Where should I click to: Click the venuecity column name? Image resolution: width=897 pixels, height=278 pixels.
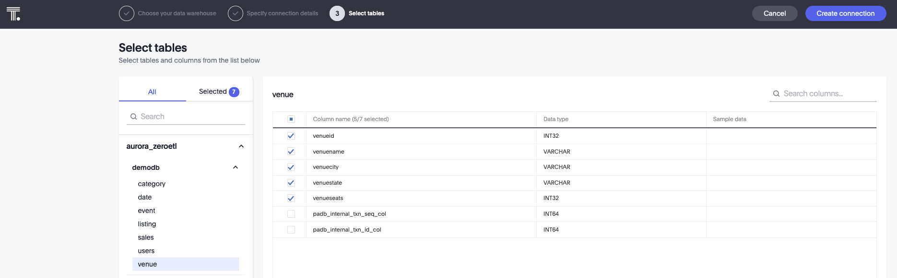[326, 167]
